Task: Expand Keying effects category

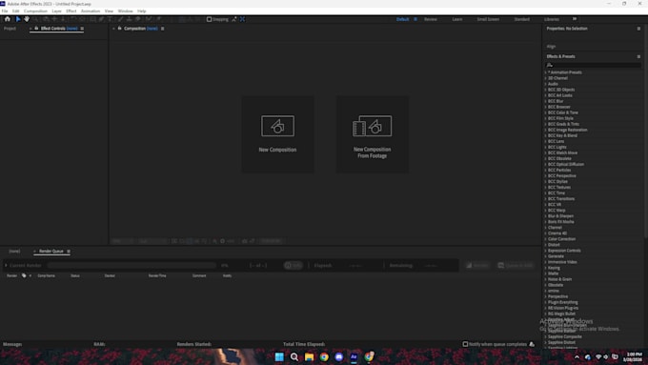Action: (x=545, y=268)
